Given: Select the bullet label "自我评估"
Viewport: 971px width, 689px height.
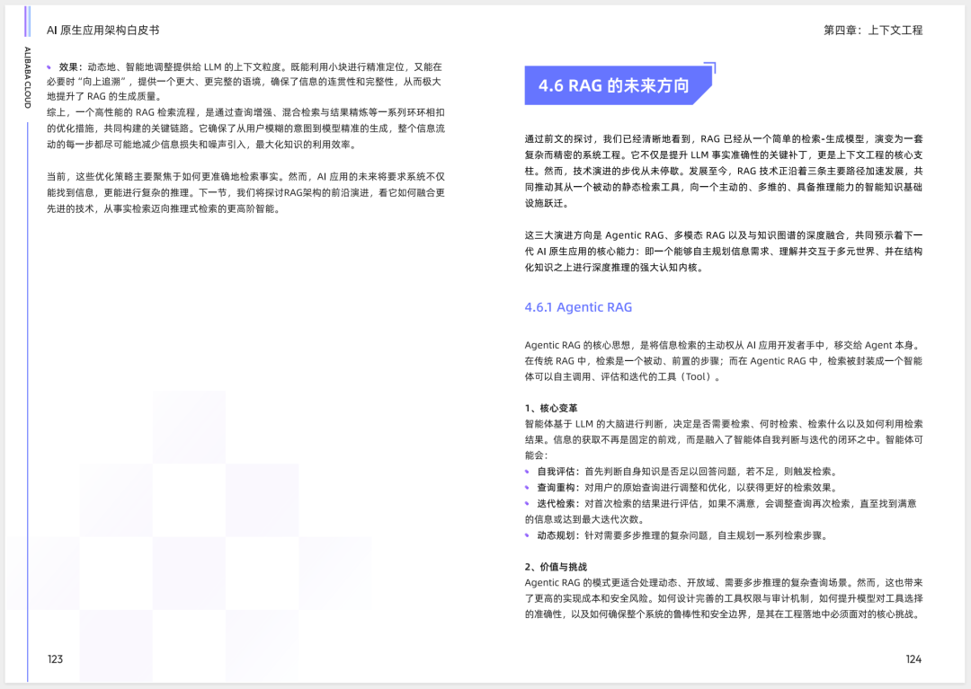Looking at the screenshot, I should 556,472.
